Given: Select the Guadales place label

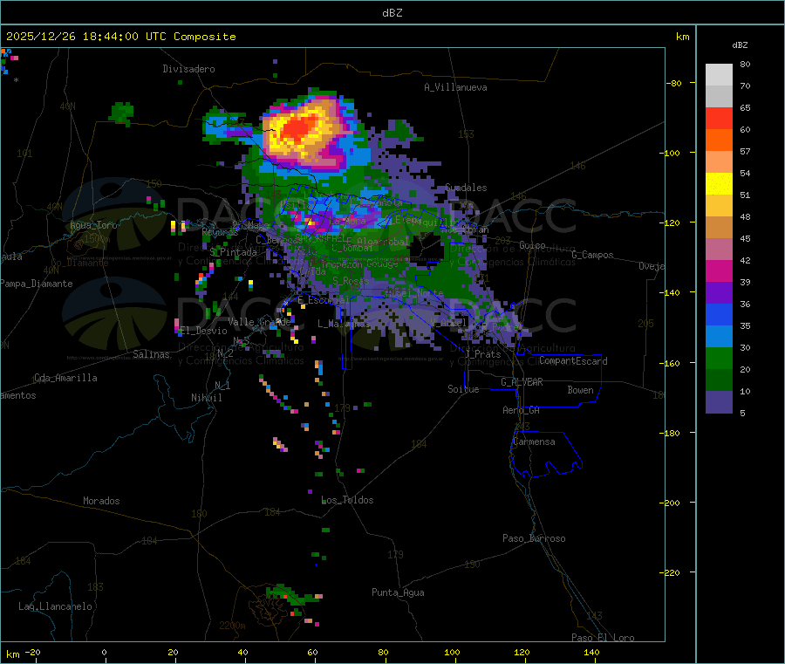Looking at the screenshot, I should point(466,188).
